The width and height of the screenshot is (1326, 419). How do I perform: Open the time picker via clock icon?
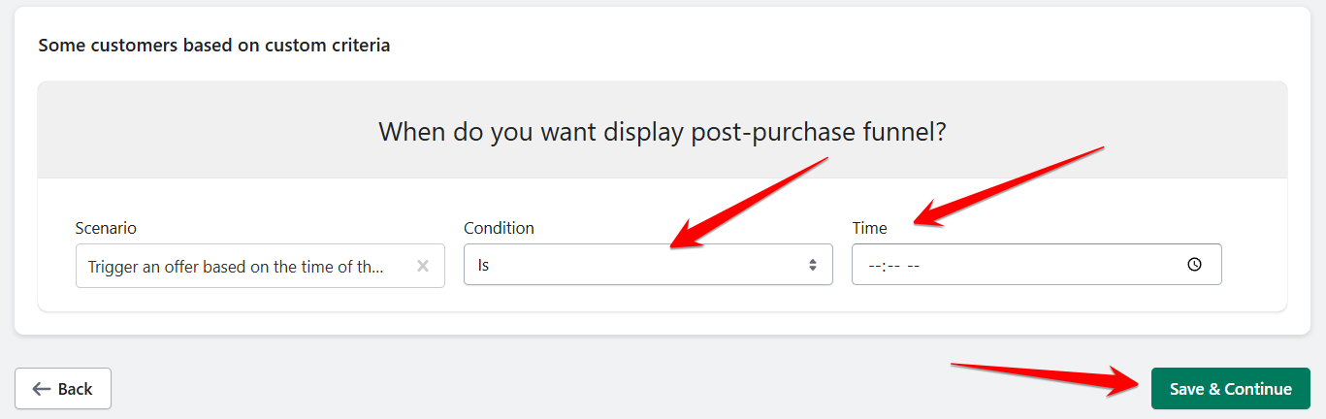tap(1194, 265)
